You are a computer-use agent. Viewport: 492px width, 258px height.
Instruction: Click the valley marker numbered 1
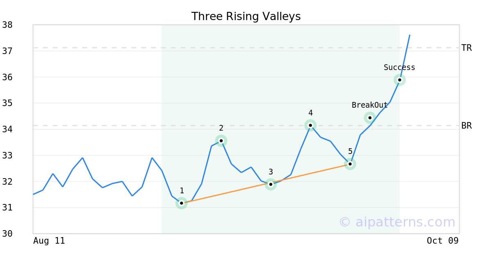pos(182,203)
